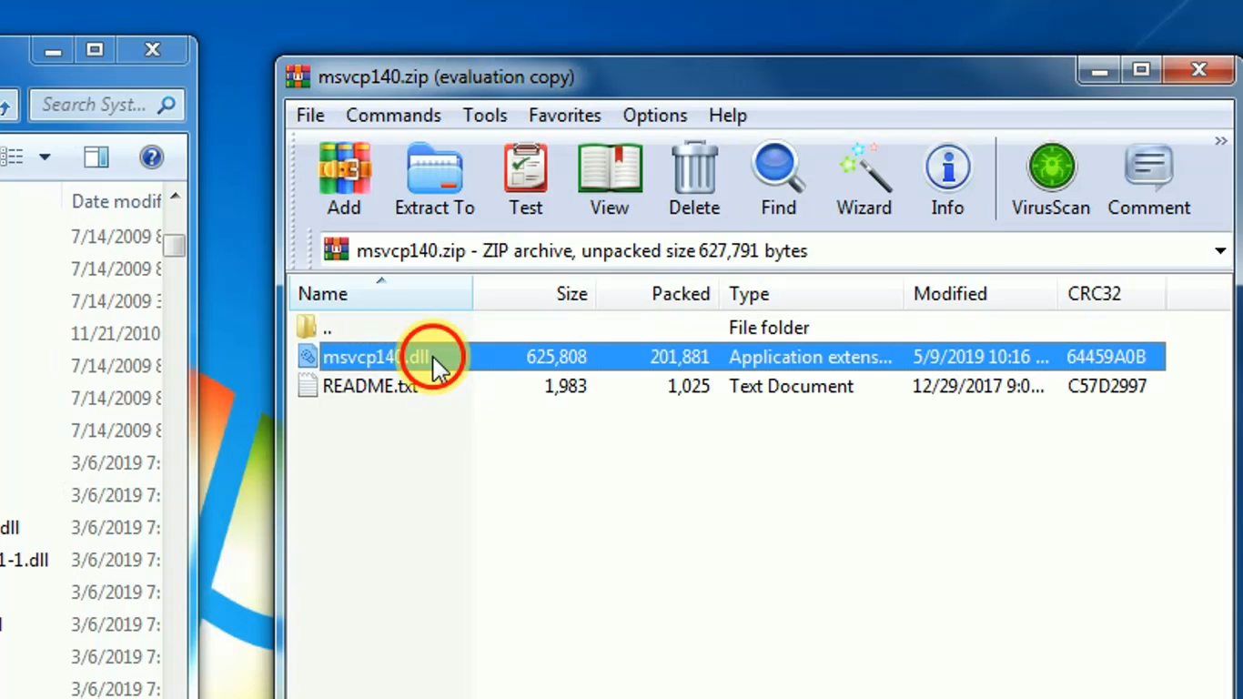Sort by the Packed column header
The width and height of the screenshot is (1243, 699).
click(x=657, y=294)
